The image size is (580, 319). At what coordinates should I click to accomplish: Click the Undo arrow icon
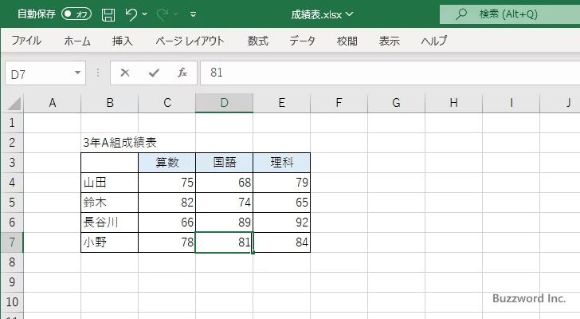131,14
